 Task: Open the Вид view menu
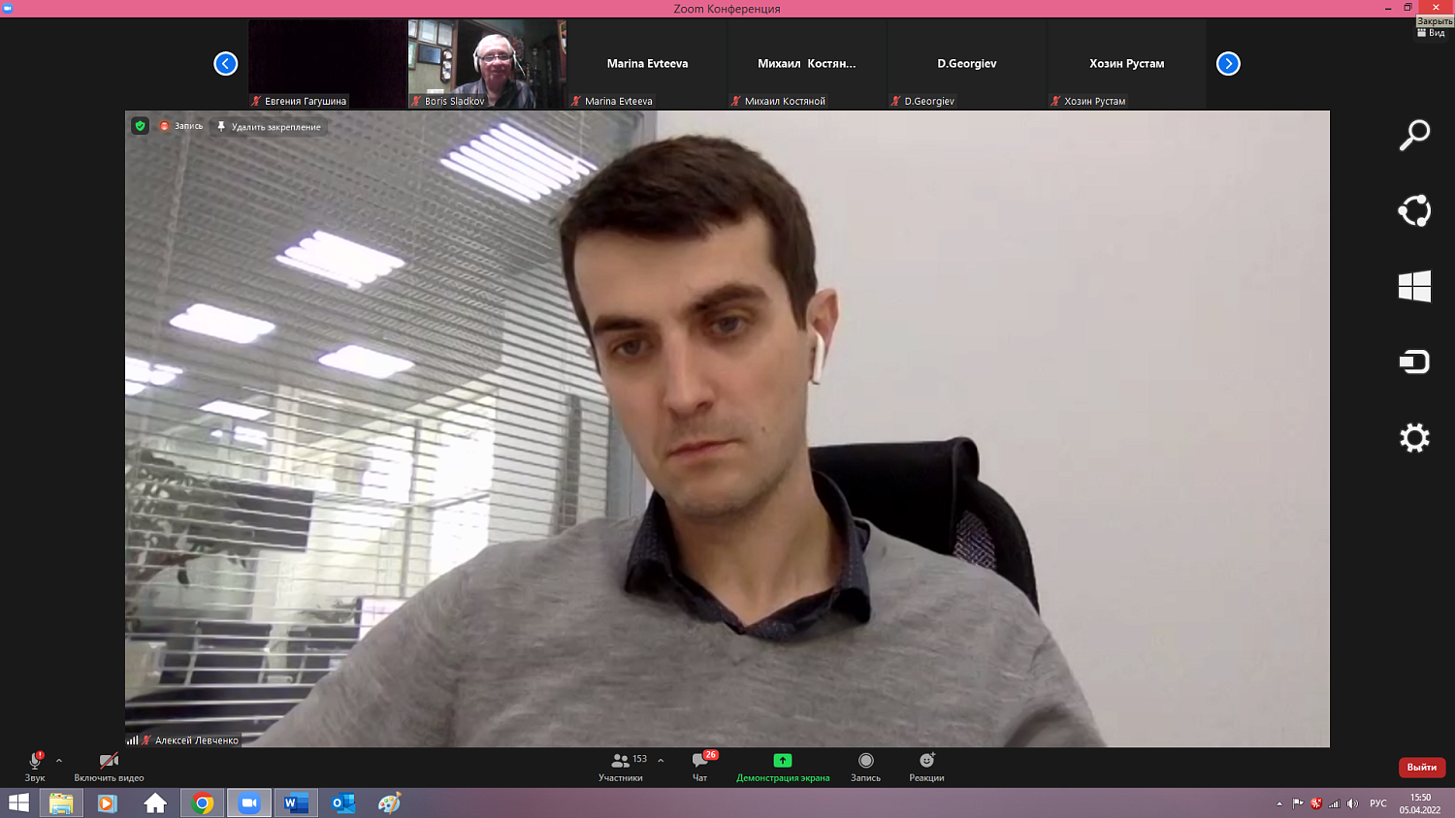click(x=1432, y=33)
